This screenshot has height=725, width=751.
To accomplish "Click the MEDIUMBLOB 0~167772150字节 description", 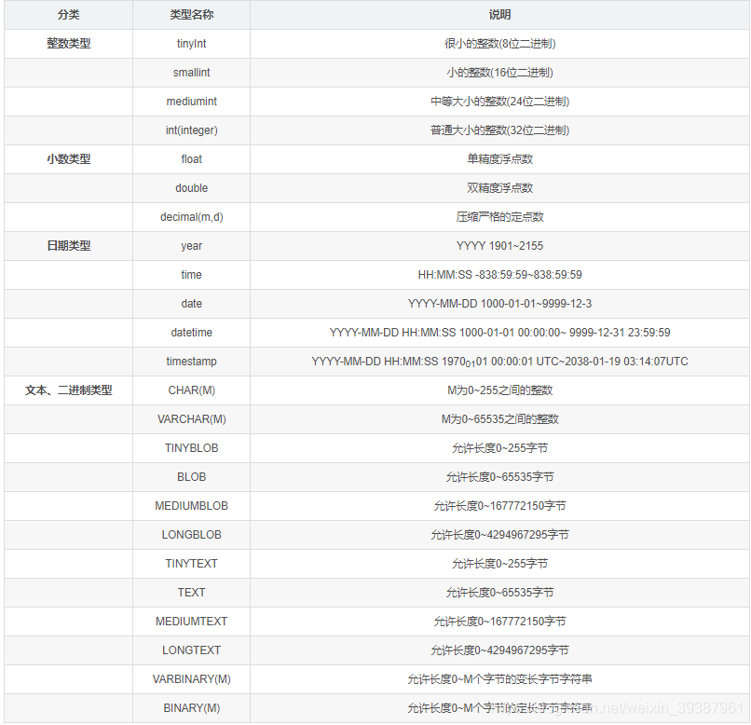I will click(499, 506).
